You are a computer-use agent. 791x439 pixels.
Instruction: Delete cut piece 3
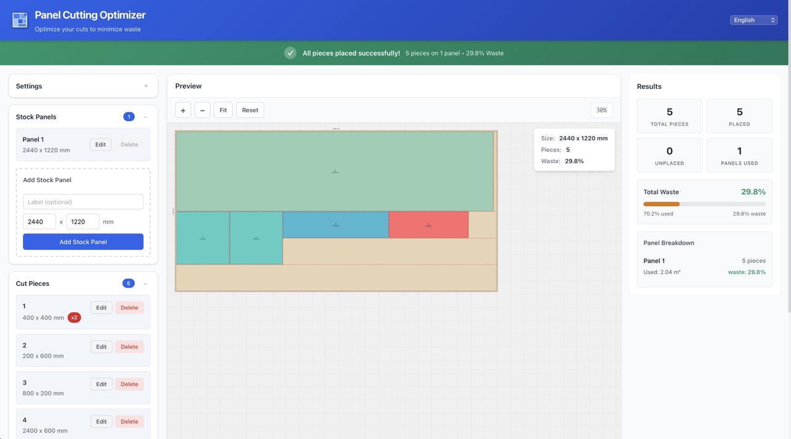129,384
